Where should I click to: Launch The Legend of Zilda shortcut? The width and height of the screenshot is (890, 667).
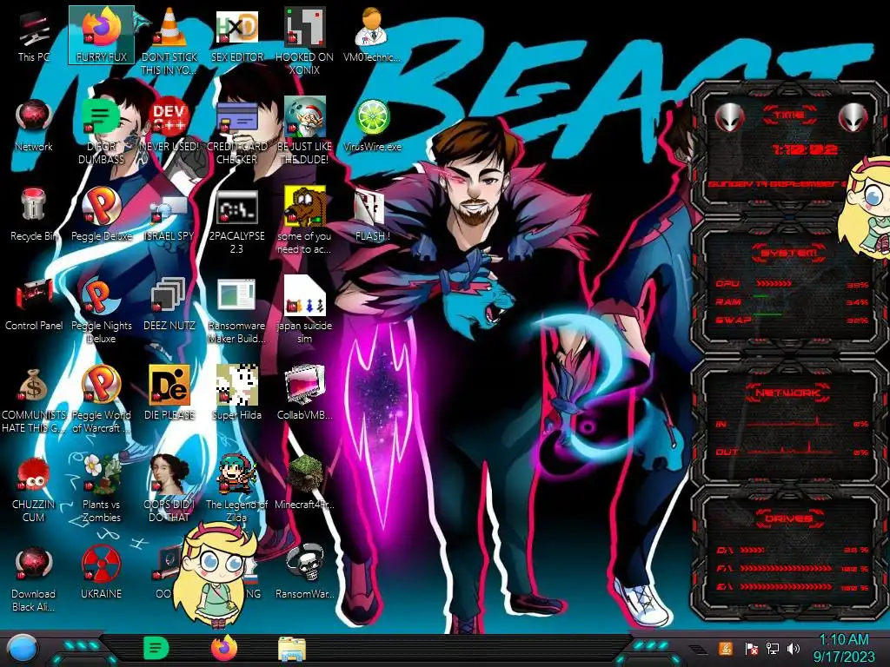click(x=236, y=488)
